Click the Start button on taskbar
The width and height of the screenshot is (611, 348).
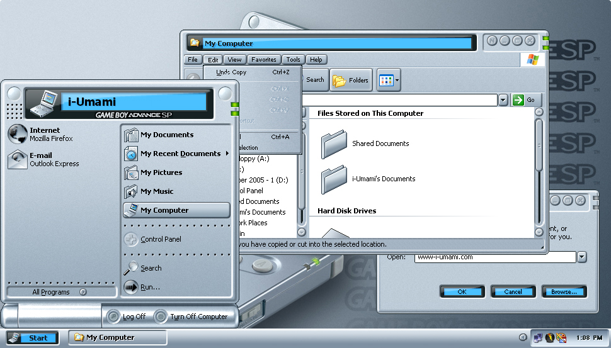(33, 338)
